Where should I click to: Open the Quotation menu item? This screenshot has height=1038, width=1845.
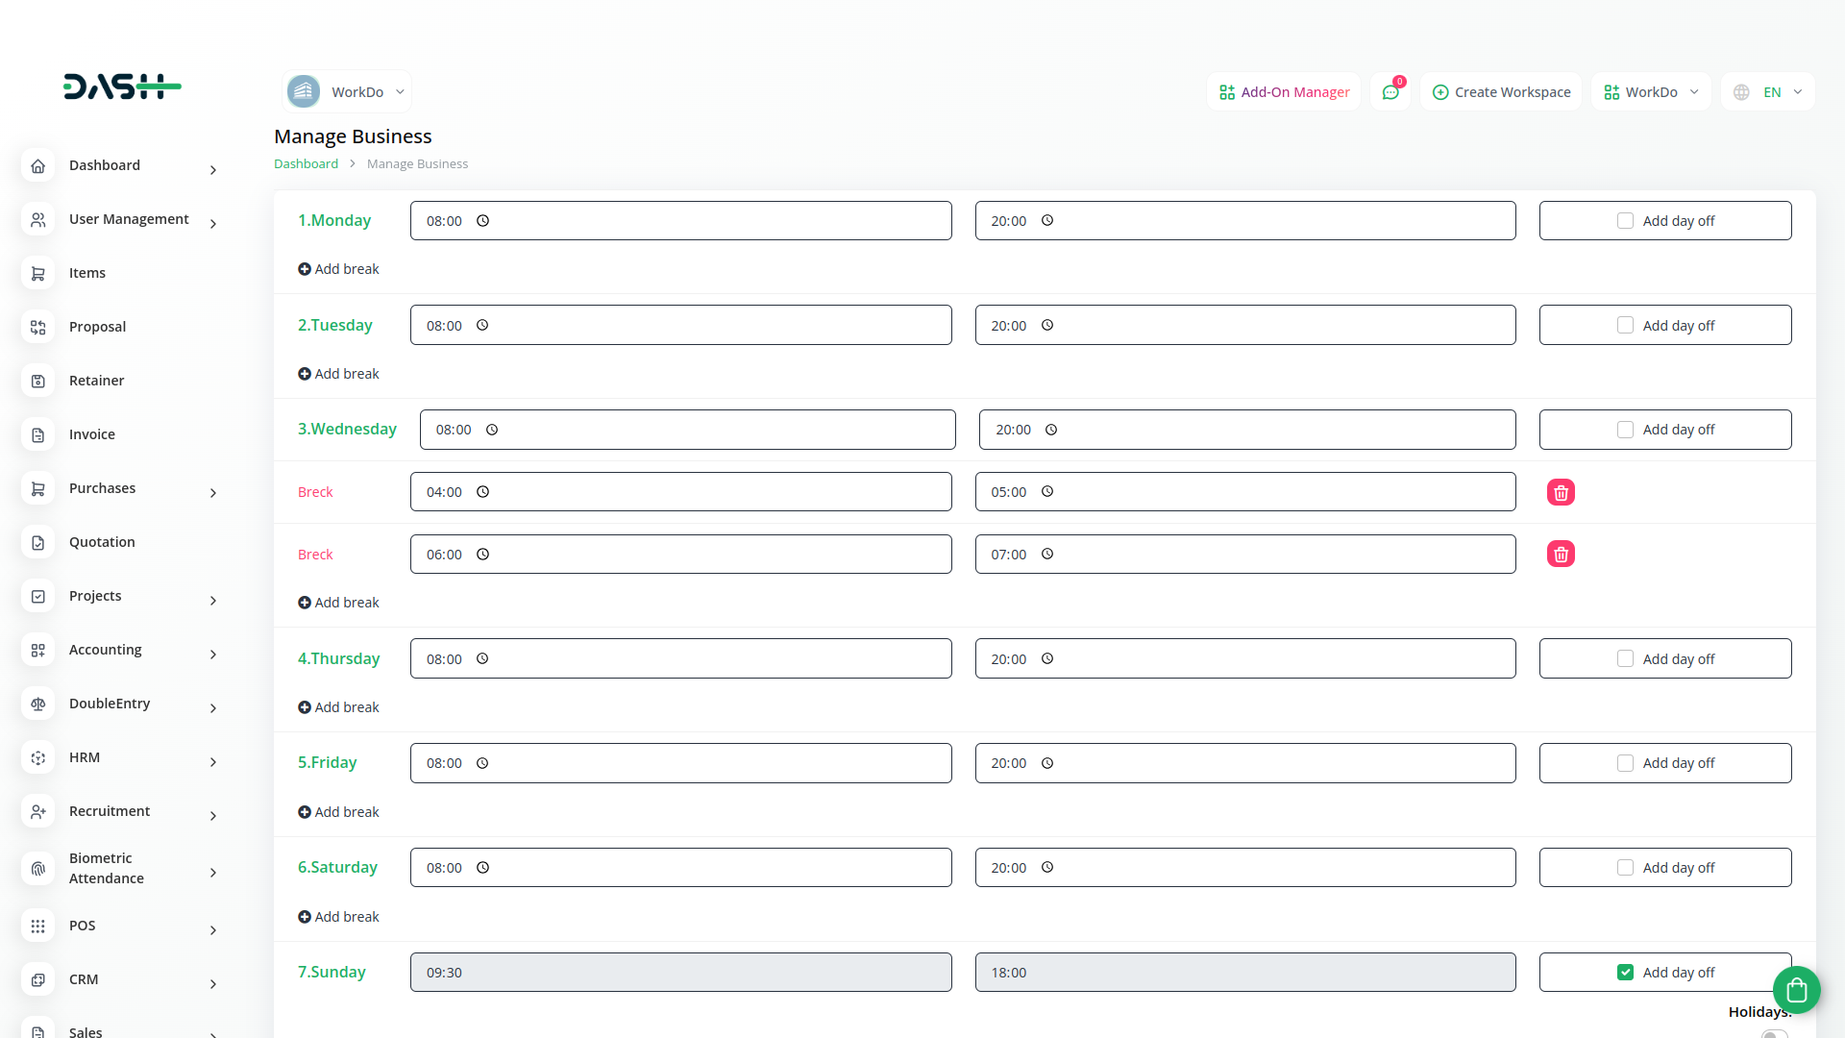[x=102, y=542]
